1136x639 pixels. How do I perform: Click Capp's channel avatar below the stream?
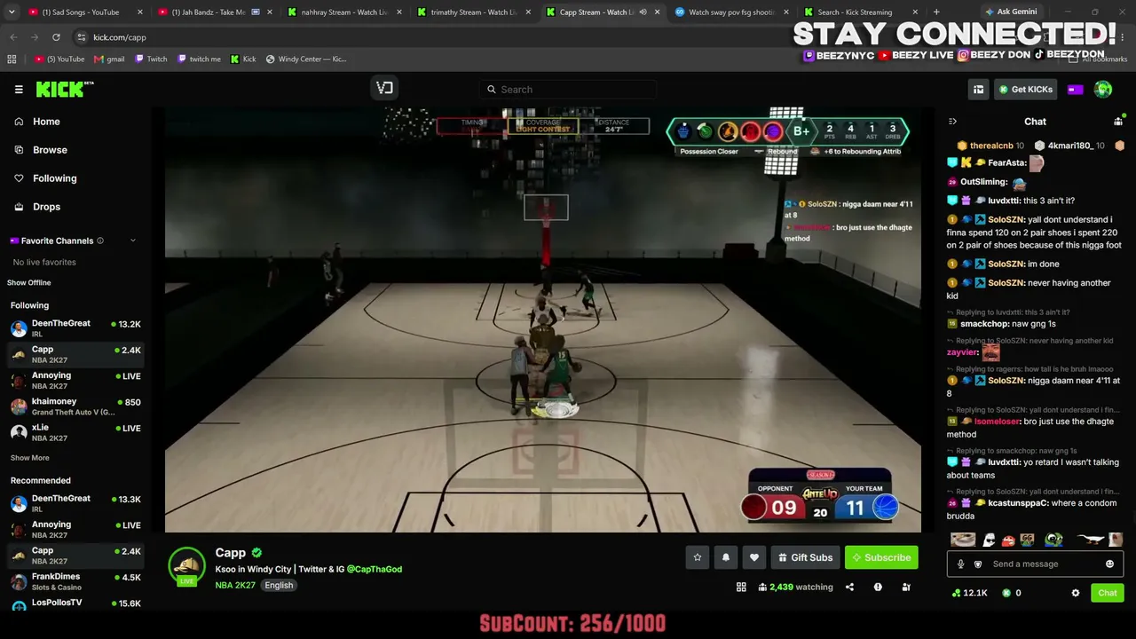[186, 567]
